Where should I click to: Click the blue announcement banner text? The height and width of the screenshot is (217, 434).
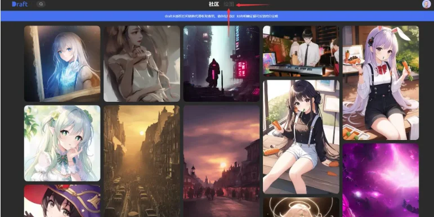pyautogui.click(x=221, y=16)
